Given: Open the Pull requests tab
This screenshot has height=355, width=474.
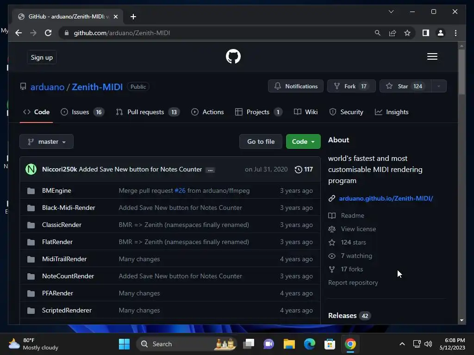Looking at the screenshot, I should pyautogui.click(x=148, y=112).
